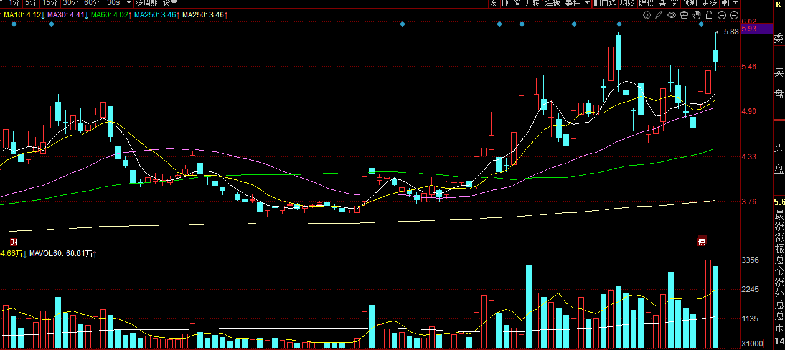Click the 4.33 price axis label

coord(749,157)
